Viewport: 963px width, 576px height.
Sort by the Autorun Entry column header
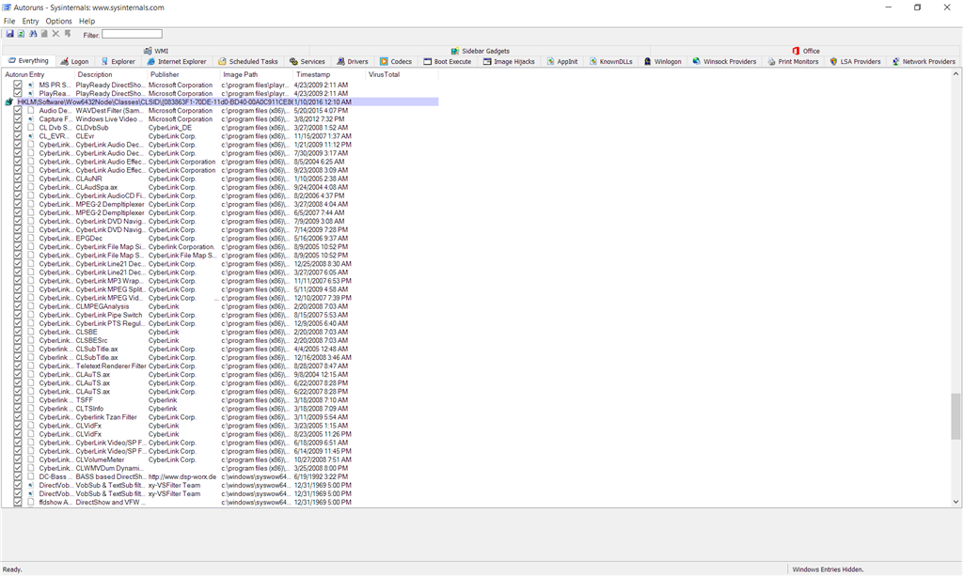tap(38, 74)
